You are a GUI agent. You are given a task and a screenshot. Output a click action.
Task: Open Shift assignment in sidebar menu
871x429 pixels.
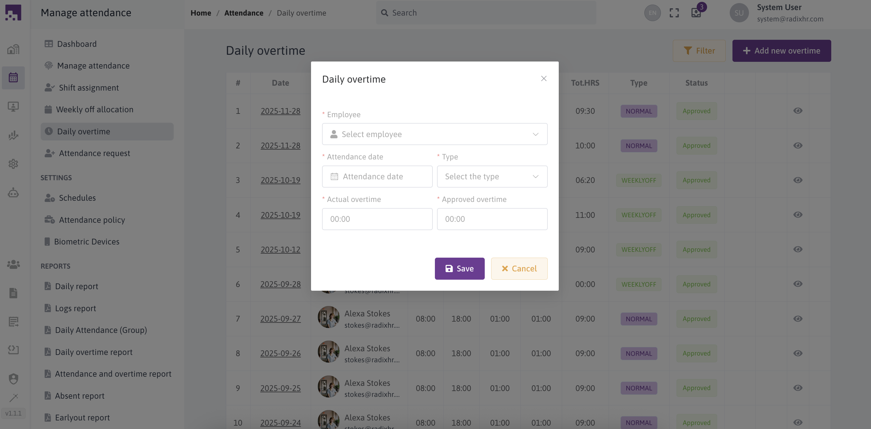[x=89, y=88]
